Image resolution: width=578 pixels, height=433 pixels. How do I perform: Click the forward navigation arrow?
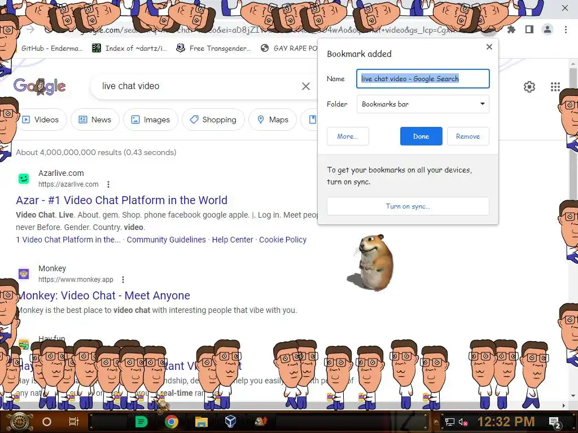pos(30,29)
